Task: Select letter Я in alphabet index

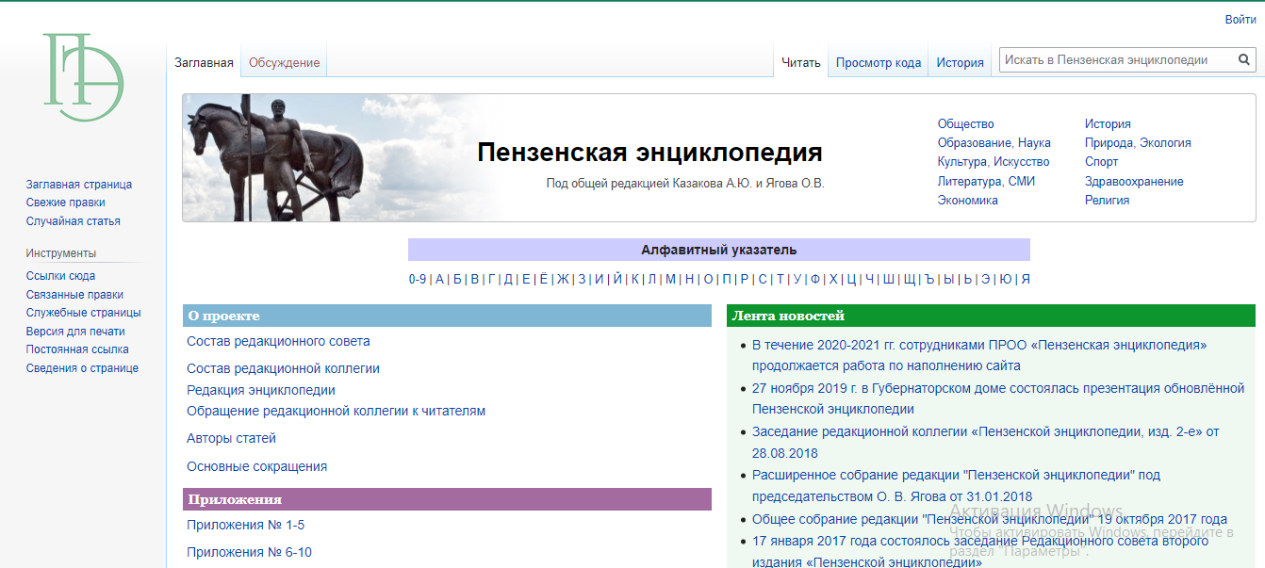Action: (x=1026, y=279)
